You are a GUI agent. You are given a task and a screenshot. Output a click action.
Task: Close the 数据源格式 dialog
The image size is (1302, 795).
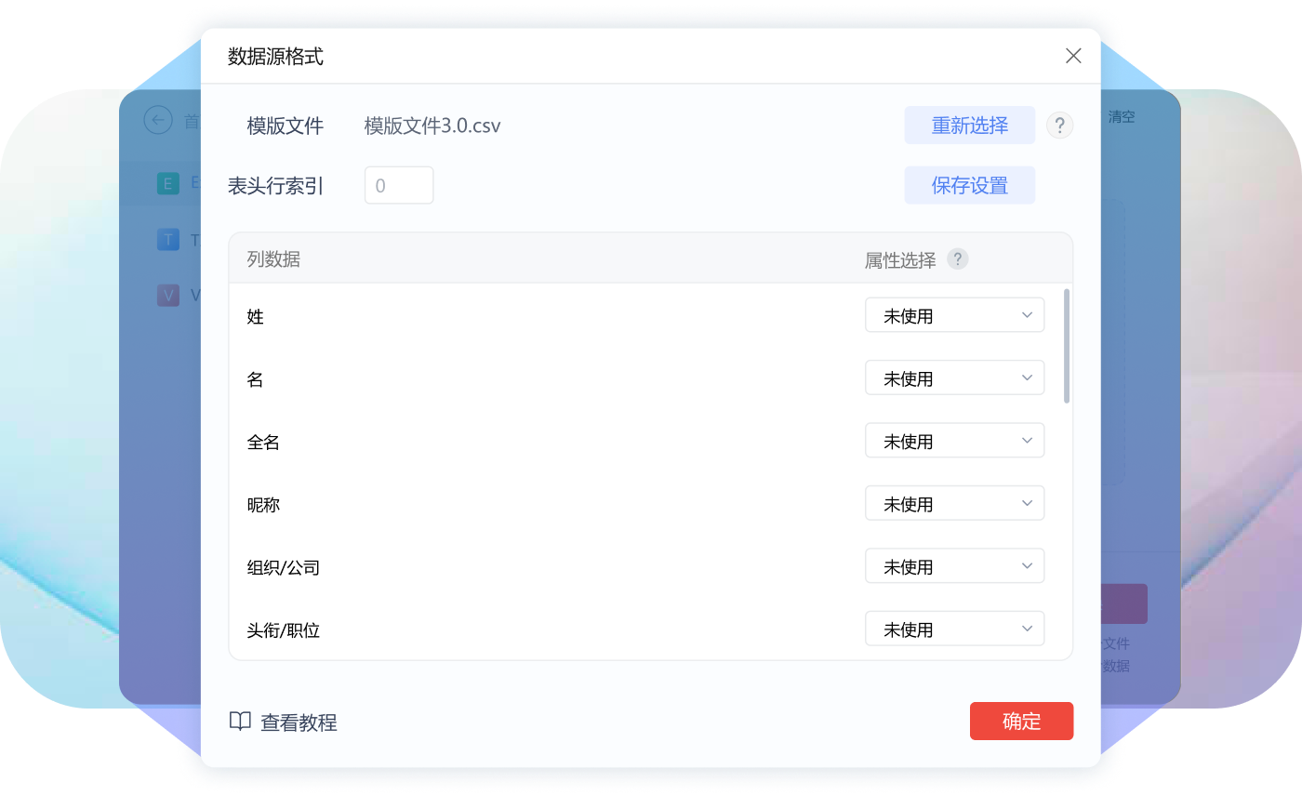point(1073,56)
